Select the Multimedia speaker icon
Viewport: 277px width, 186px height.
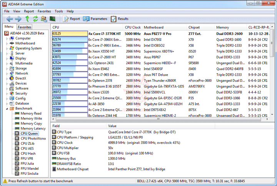pyautogui.click(x=12, y=63)
